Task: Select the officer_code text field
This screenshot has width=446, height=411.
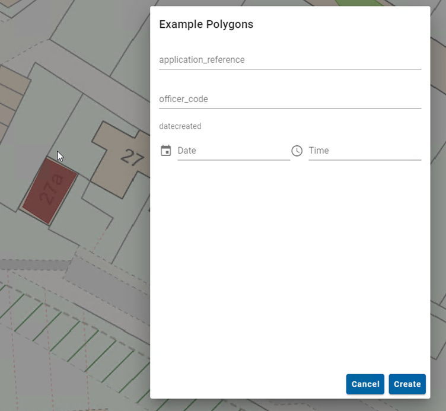Action: (290, 99)
